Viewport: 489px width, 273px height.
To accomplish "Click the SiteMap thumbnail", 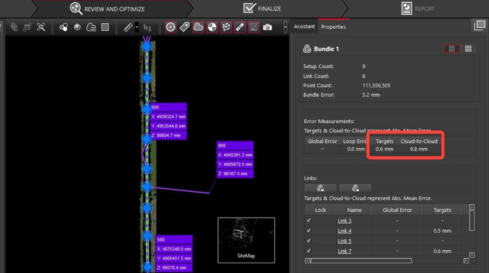I will coord(246,240).
